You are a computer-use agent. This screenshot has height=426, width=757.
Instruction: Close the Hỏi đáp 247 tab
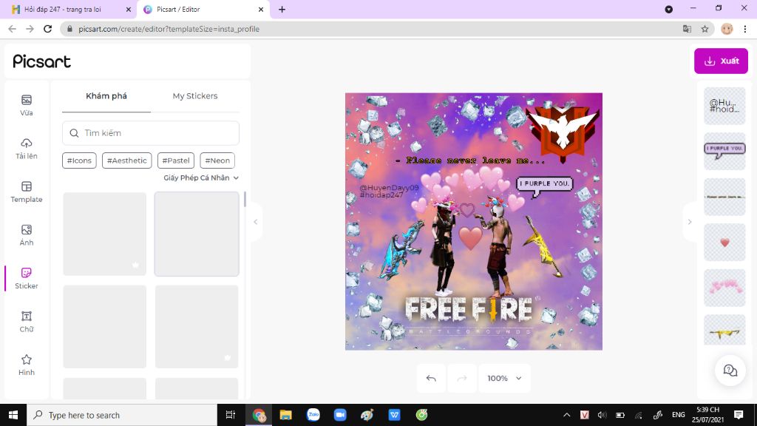coord(129,9)
